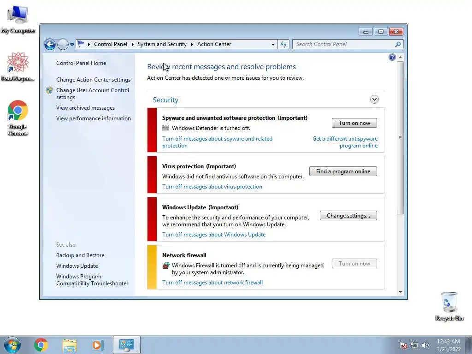Open Change User Account Control settings
472x354 pixels.
tap(92, 94)
